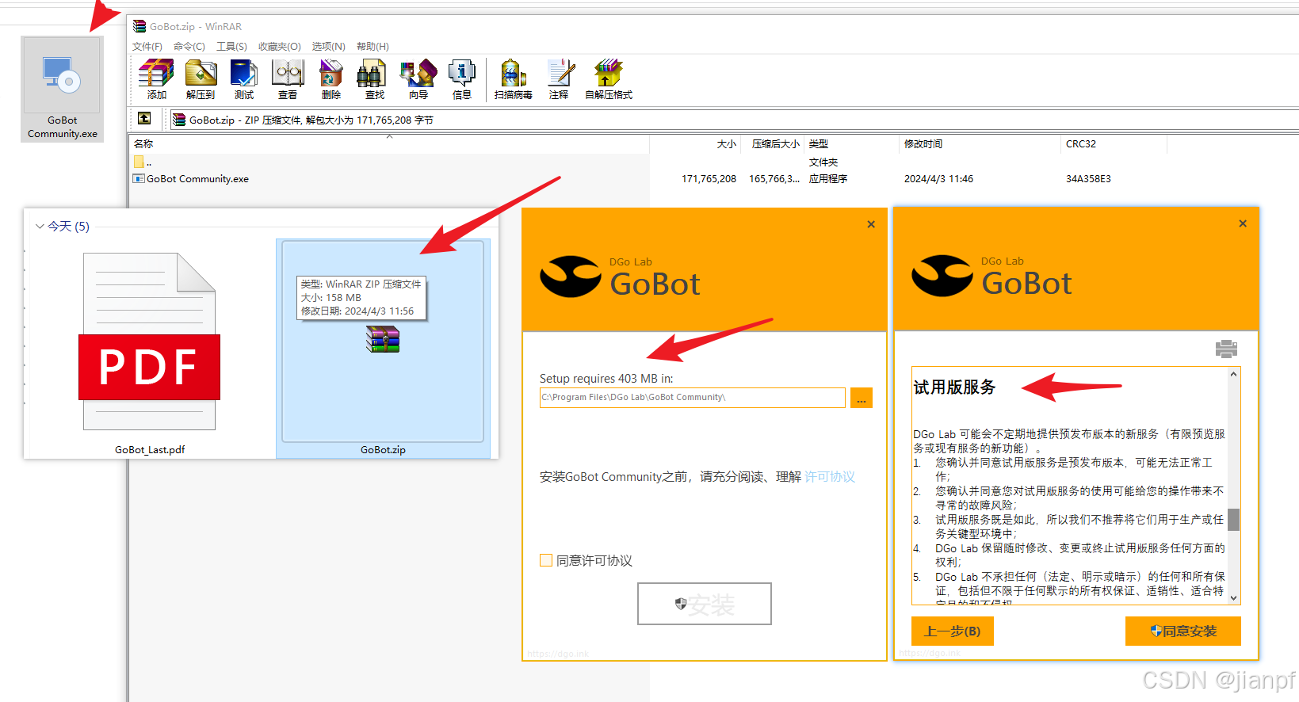Screen dimensions: 1299x702
Task: Click the 安装 install button
Action: point(705,604)
